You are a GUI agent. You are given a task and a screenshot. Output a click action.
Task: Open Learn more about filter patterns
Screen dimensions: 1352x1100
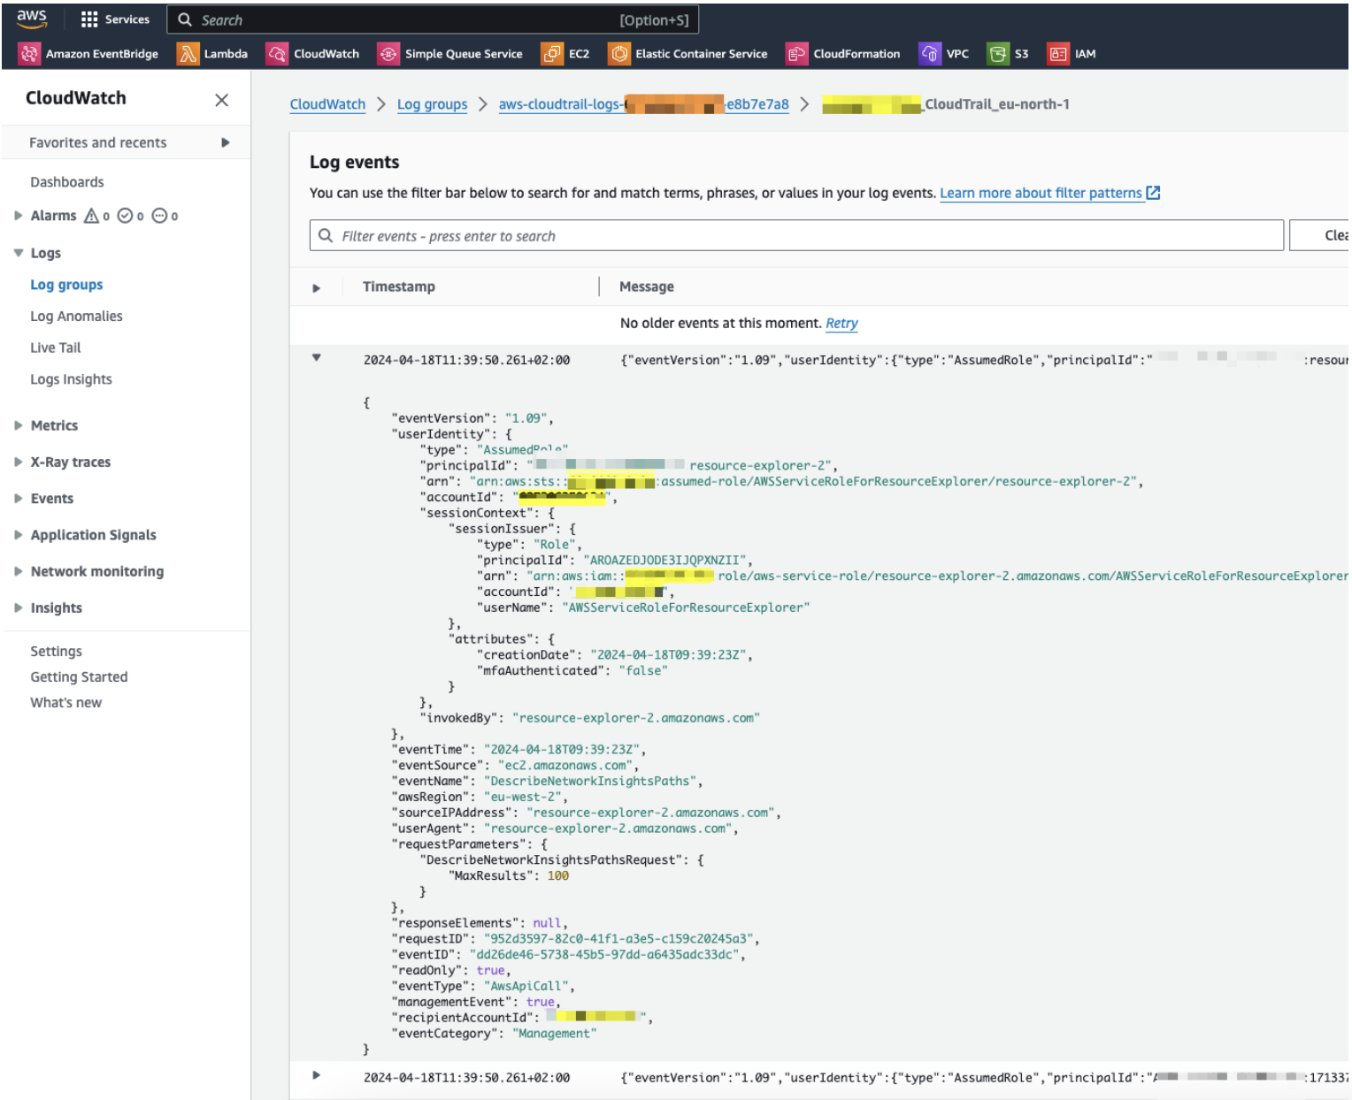click(1041, 193)
